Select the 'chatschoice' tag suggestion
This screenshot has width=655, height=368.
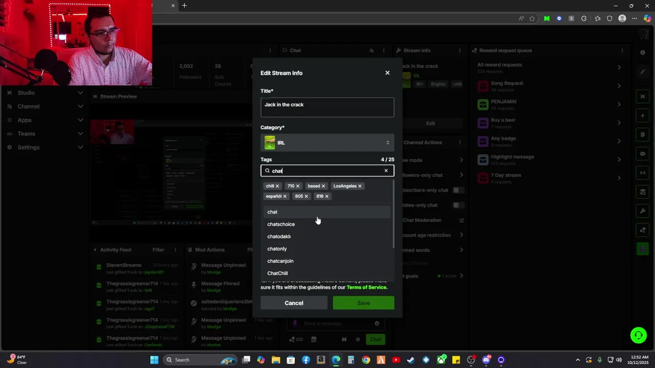327,224
